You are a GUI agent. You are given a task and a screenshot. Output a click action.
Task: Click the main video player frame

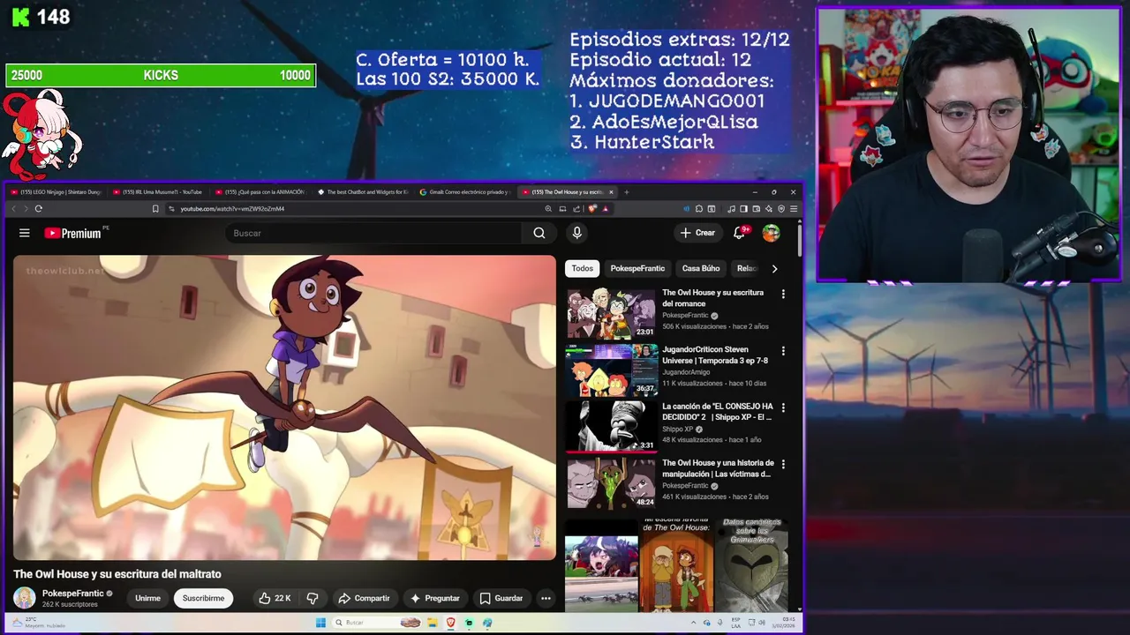point(284,407)
